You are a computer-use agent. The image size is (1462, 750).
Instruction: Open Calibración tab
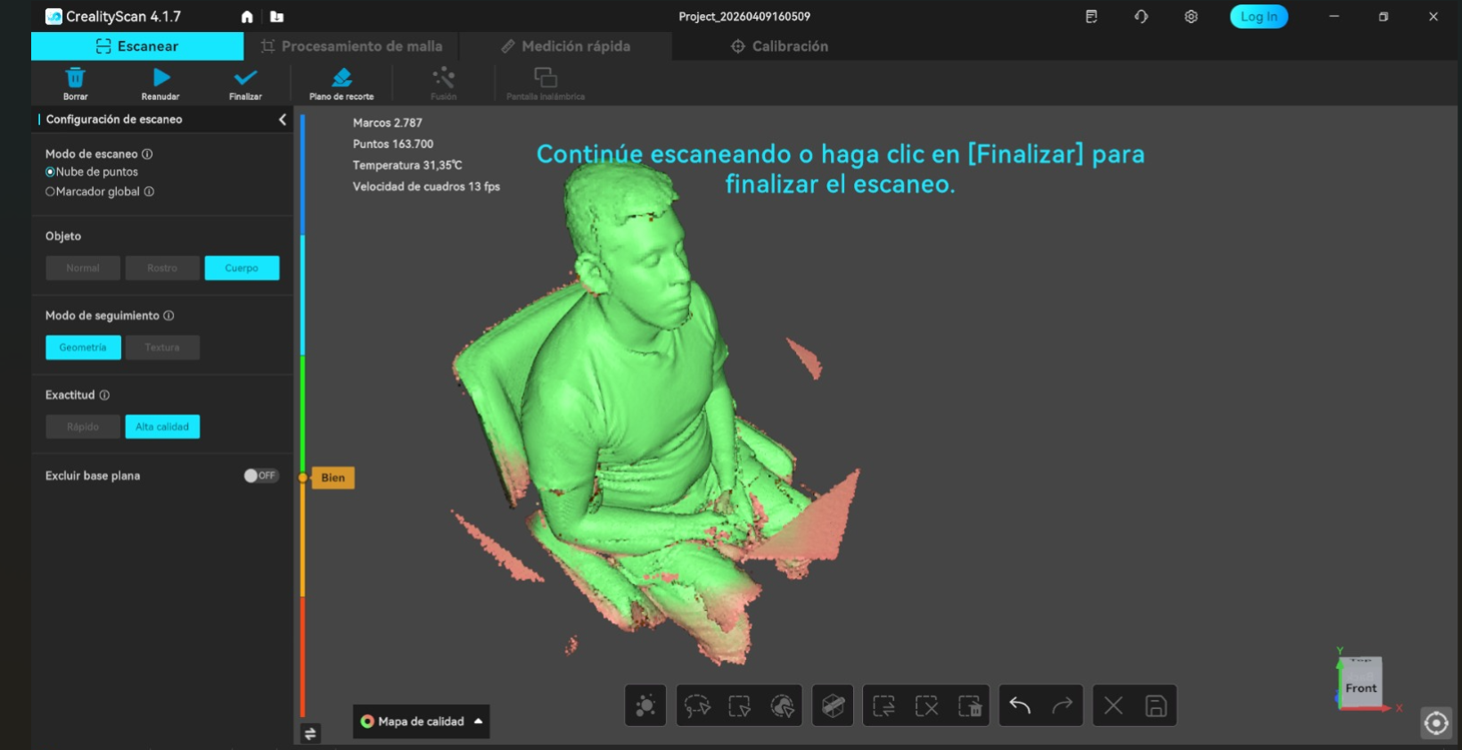click(x=779, y=46)
